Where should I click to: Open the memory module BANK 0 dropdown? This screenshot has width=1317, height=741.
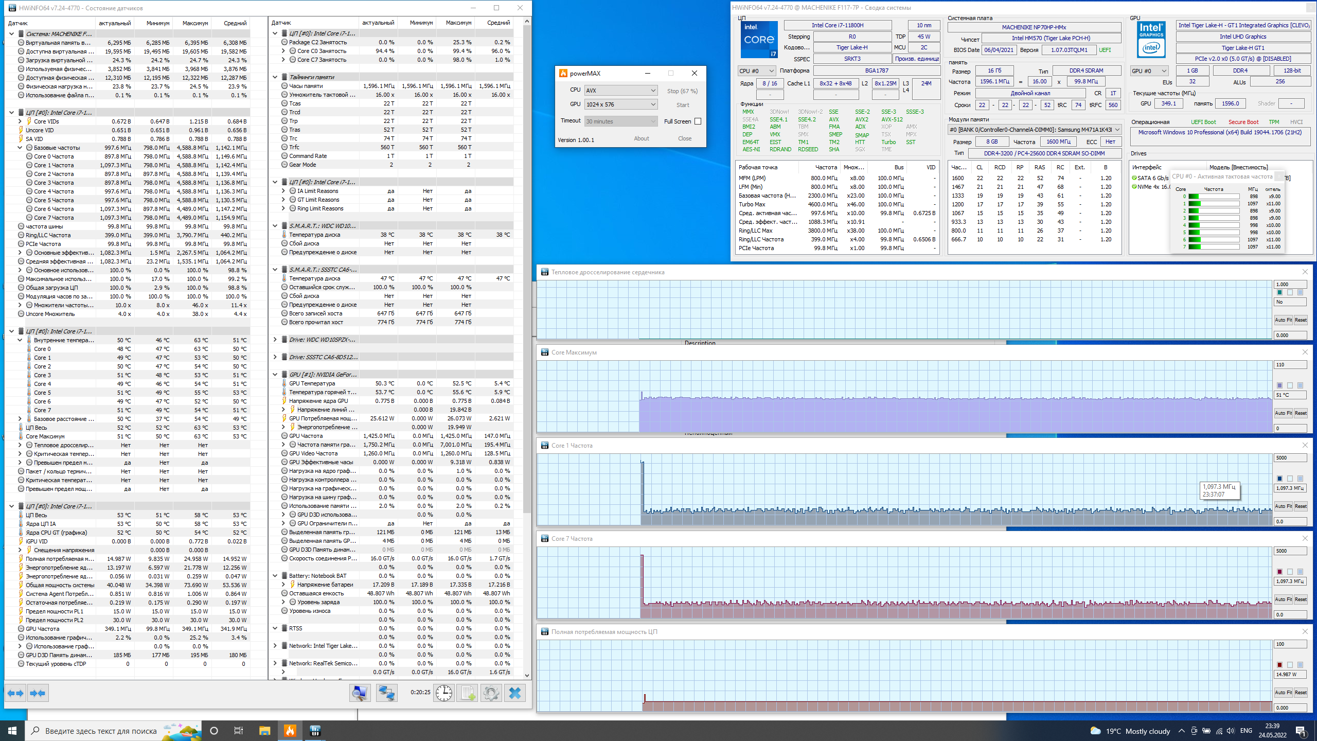point(1035,130)
